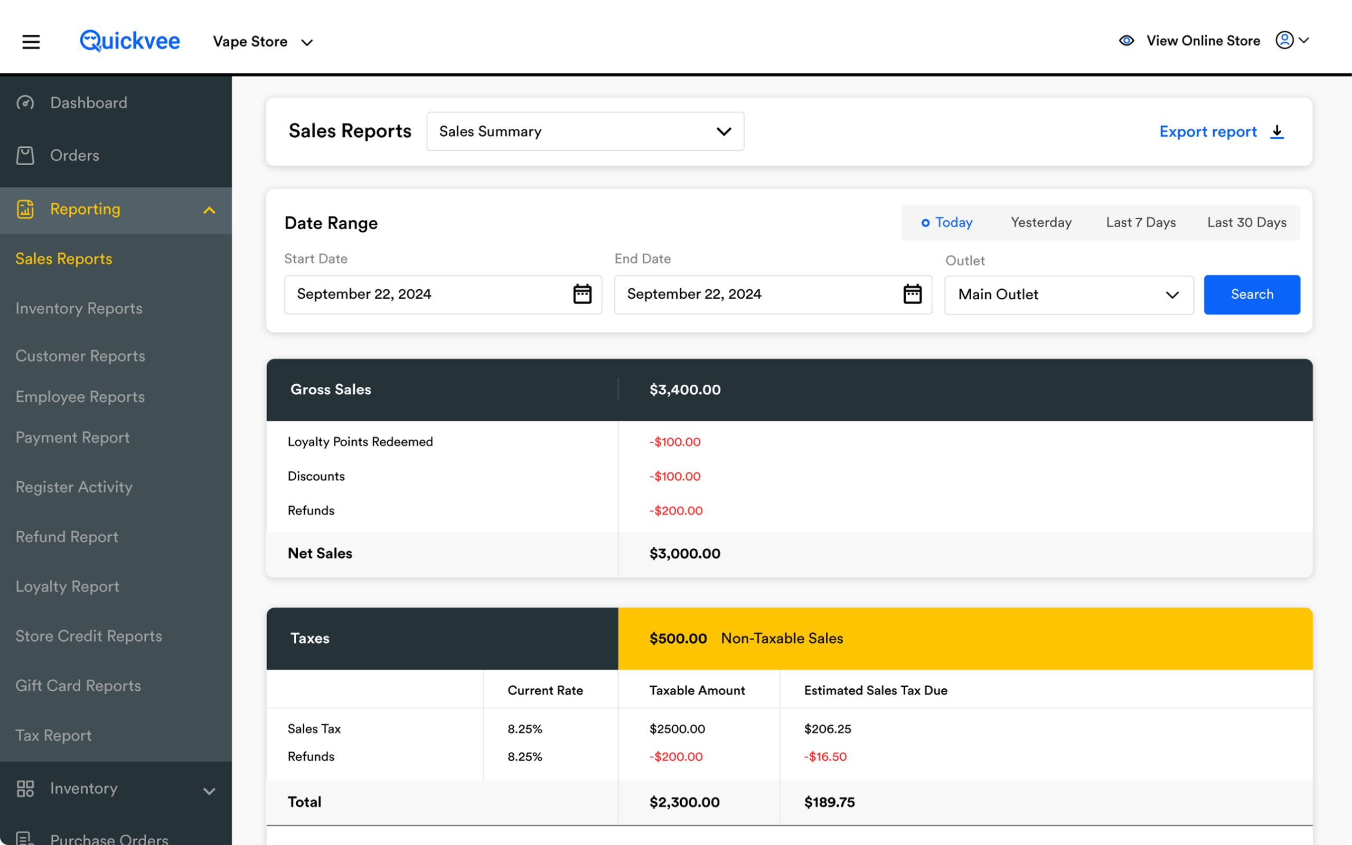Open the Tax Report sidebar item
Viewport: 1352px width, 845px height.
pyautogui.click(x=54, y=735)
